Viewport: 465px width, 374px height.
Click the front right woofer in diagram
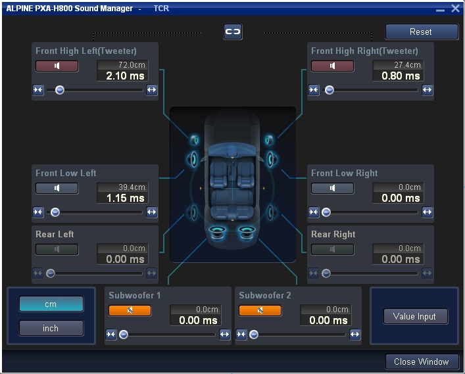272,160
